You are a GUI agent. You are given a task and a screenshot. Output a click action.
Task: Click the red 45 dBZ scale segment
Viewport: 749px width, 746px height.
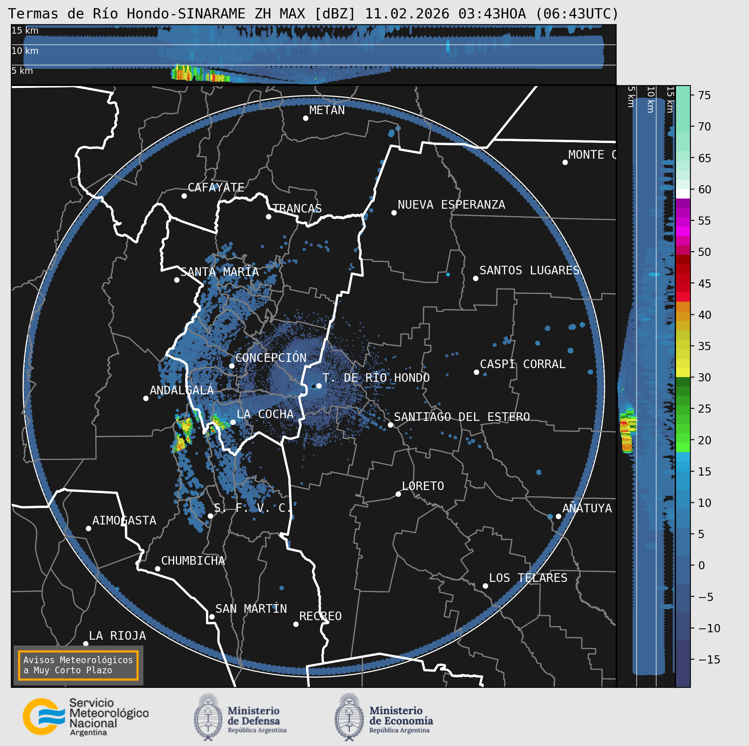click(683, 283)
